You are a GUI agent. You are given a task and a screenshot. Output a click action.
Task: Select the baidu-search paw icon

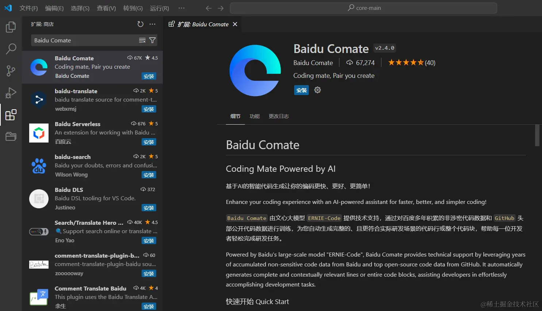[x=39, y=166]
